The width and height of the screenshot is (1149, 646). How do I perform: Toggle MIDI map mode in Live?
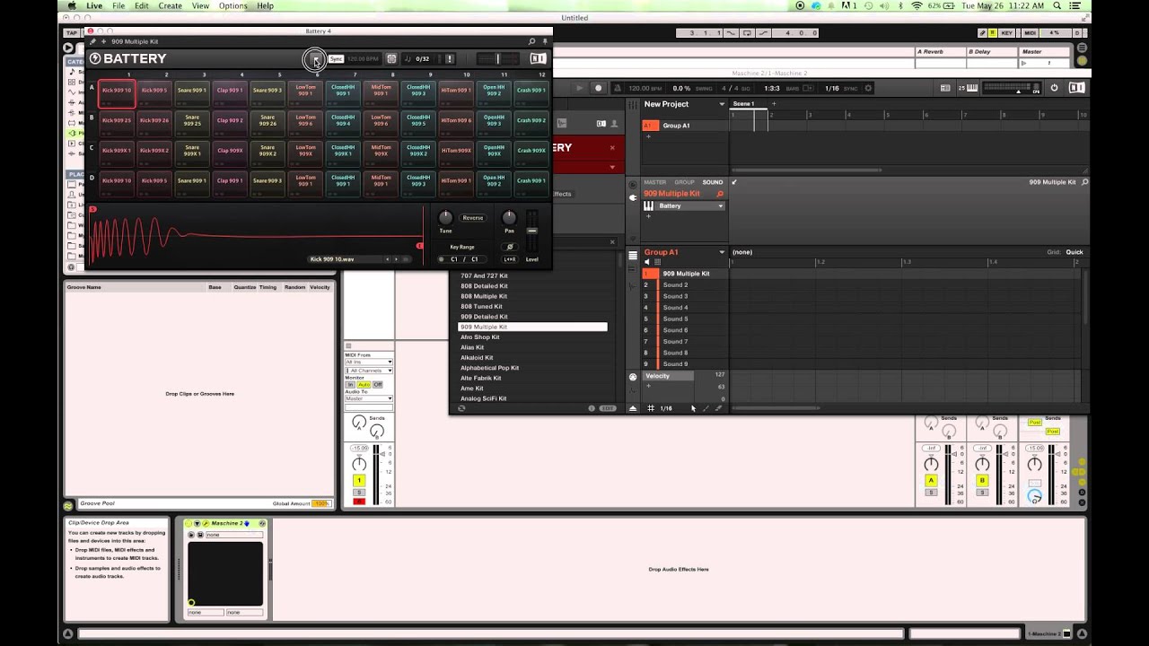pyautogui.click(x=1030, y=33)
